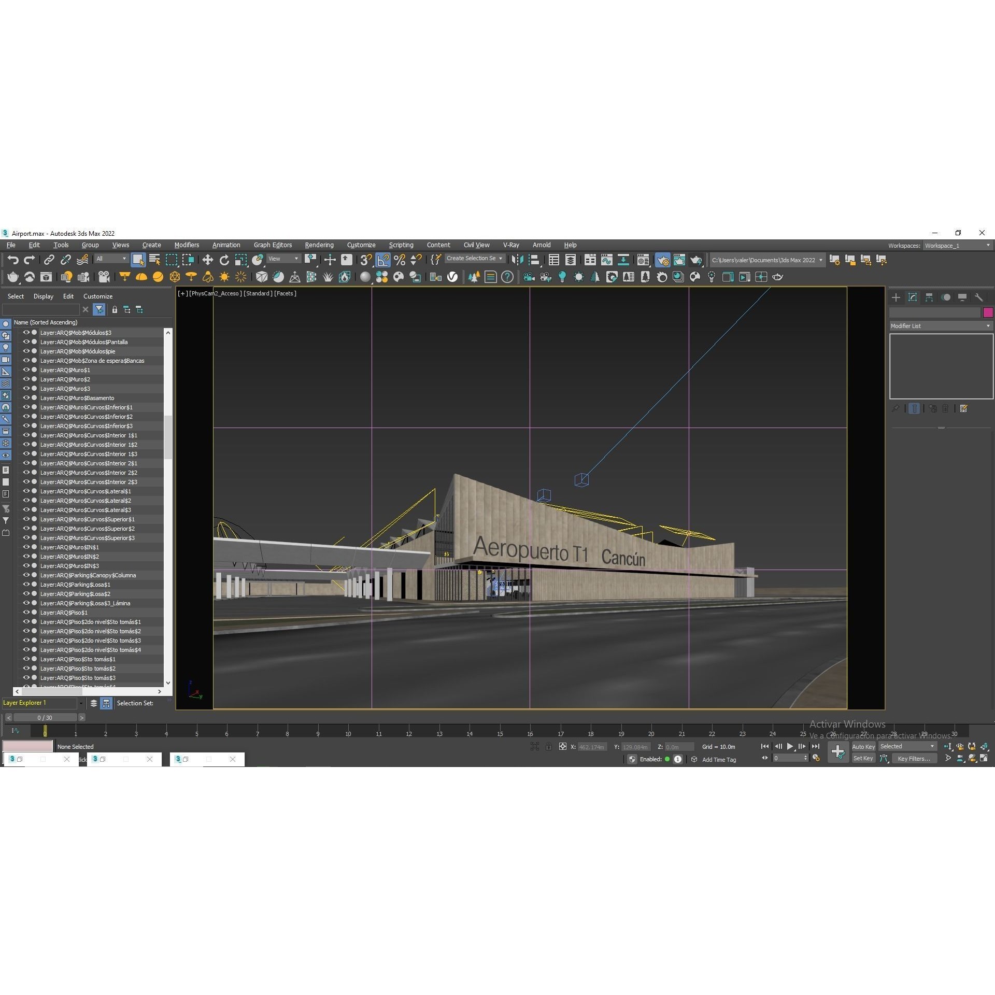Open the Create plus panel icon
The width and height of the screenshot is (995, 995).
pos(896,297)
